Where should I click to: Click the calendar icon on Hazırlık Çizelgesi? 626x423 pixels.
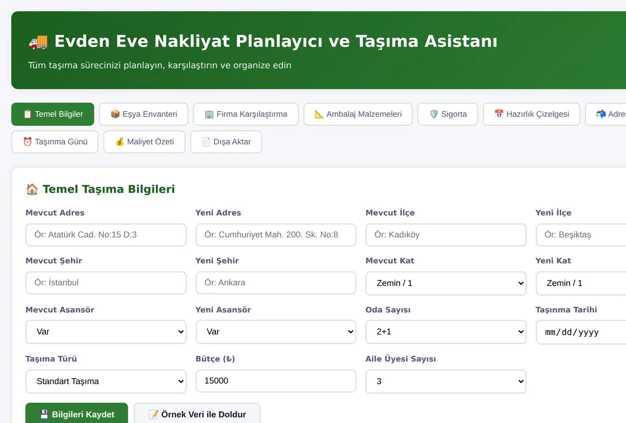(499, 114)
